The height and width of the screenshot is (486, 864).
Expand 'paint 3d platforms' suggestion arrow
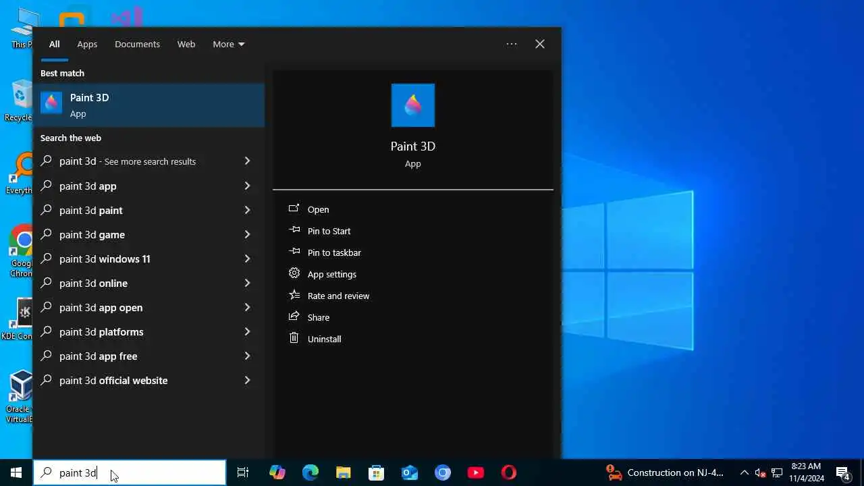[247, 331]
